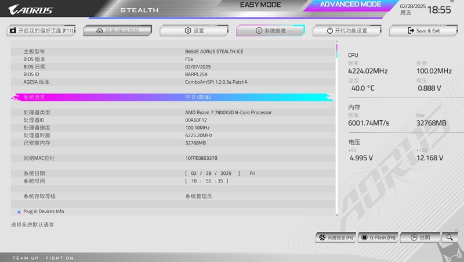Click the magnifier search icon
This screenshot has width=464, height=262.
point(449,238)
